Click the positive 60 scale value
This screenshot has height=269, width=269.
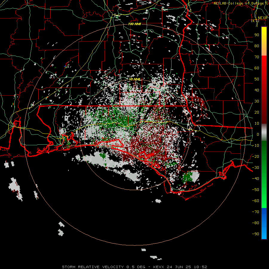point(257,68)
